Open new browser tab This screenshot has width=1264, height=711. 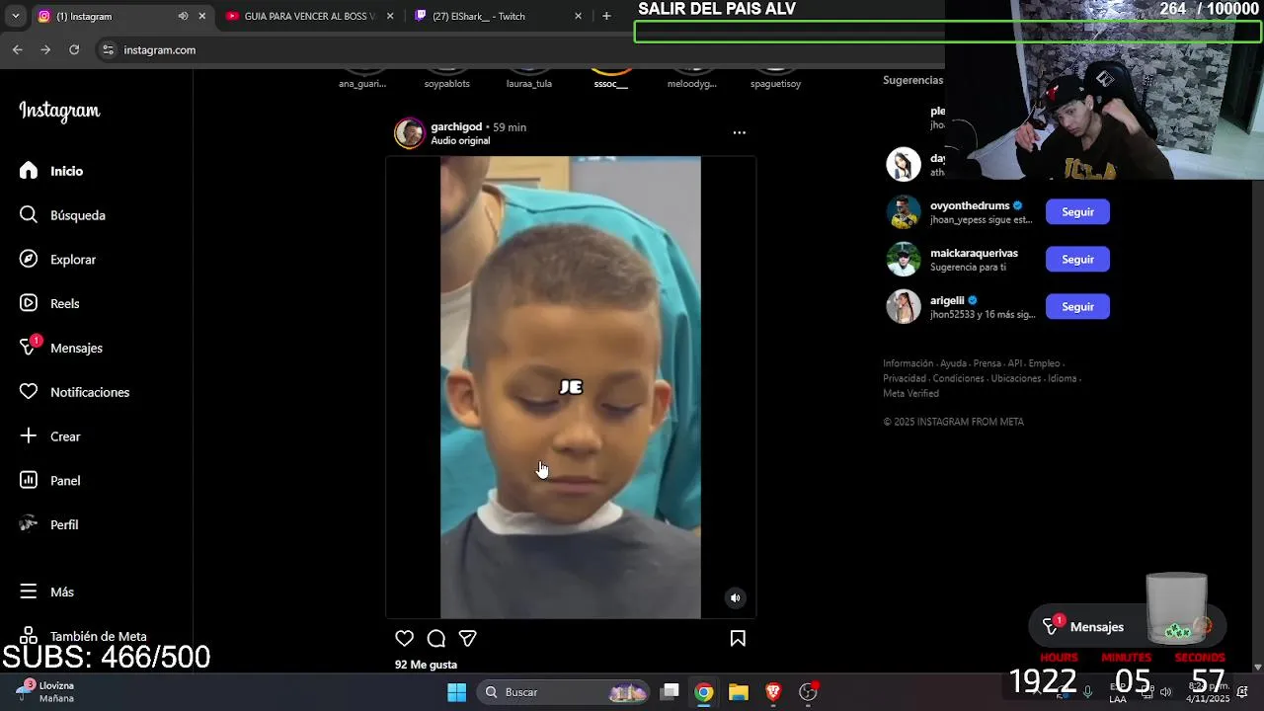coord(606,16)
